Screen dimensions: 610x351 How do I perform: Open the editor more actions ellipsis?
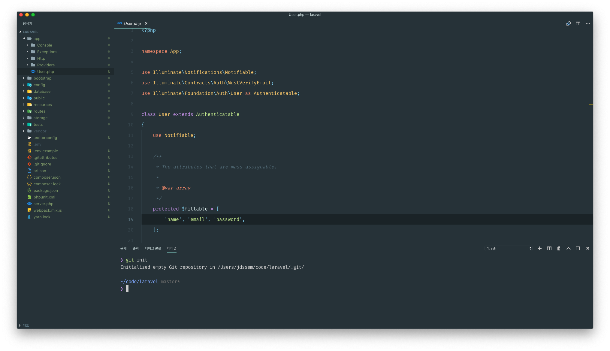587,23
